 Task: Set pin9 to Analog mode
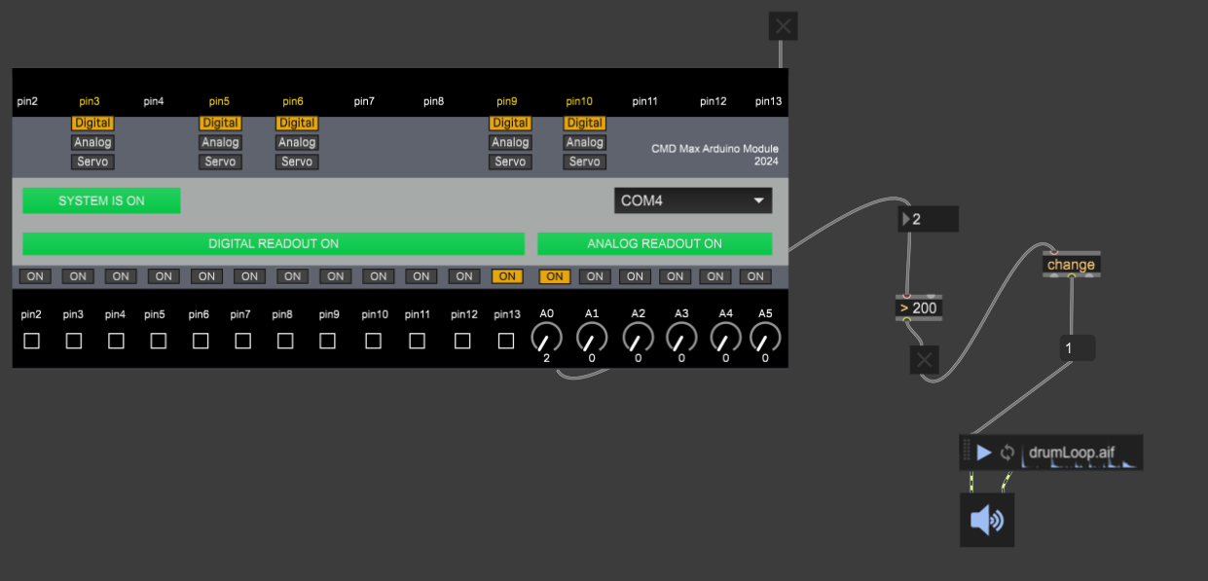coord(510,142)
